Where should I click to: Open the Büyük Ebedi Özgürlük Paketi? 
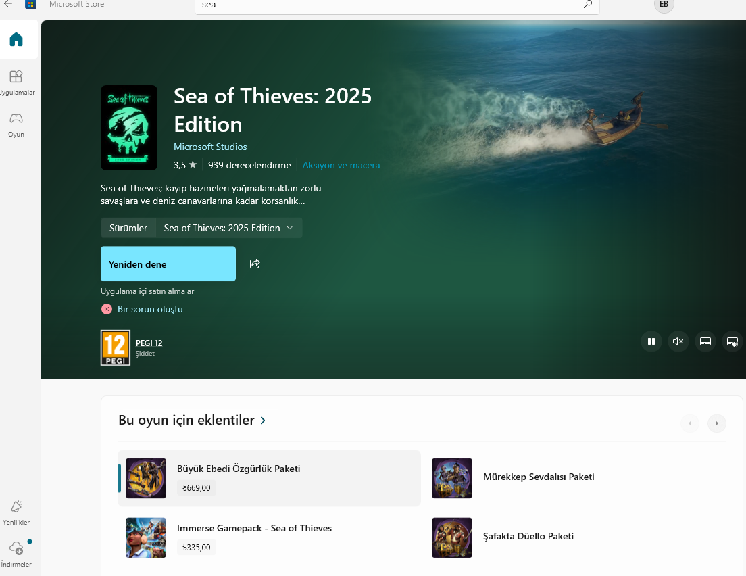(270, 478)
